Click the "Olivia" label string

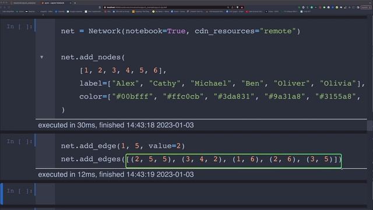[x=337, y=83]
